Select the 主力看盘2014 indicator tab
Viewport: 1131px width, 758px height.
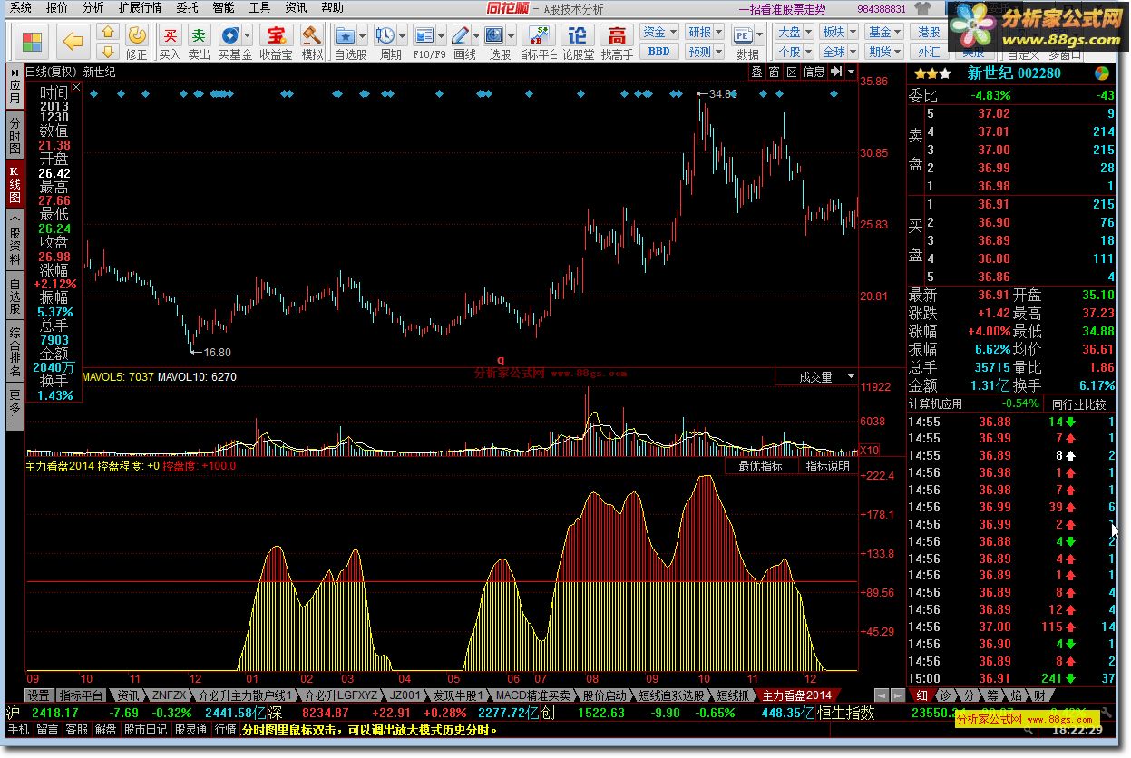tap(796, 695)
